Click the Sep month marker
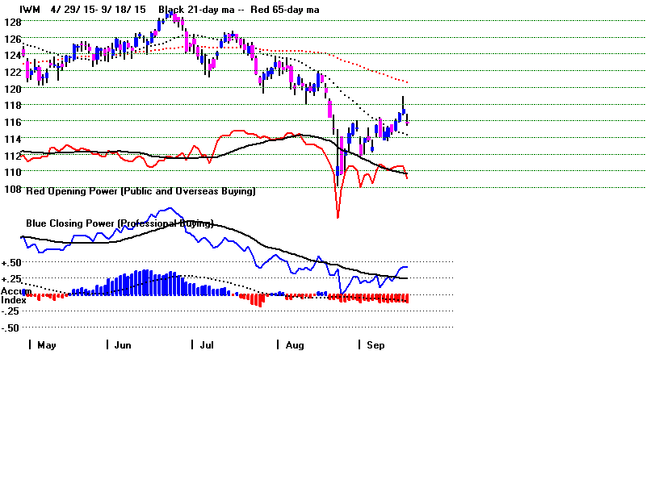Image resolution: width=646 pixels, height=484 pixels. 375,345
